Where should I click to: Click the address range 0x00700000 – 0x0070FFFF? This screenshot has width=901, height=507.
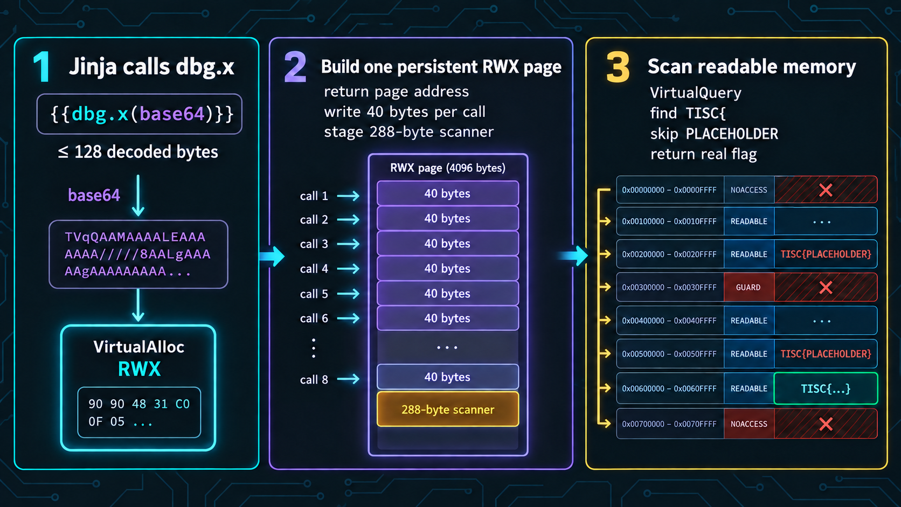coord(669,424)
